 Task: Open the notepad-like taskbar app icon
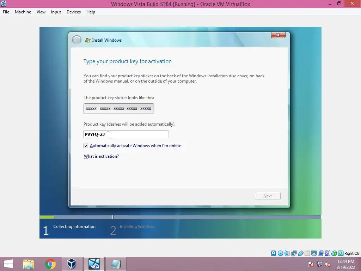(x=116, y=264)
